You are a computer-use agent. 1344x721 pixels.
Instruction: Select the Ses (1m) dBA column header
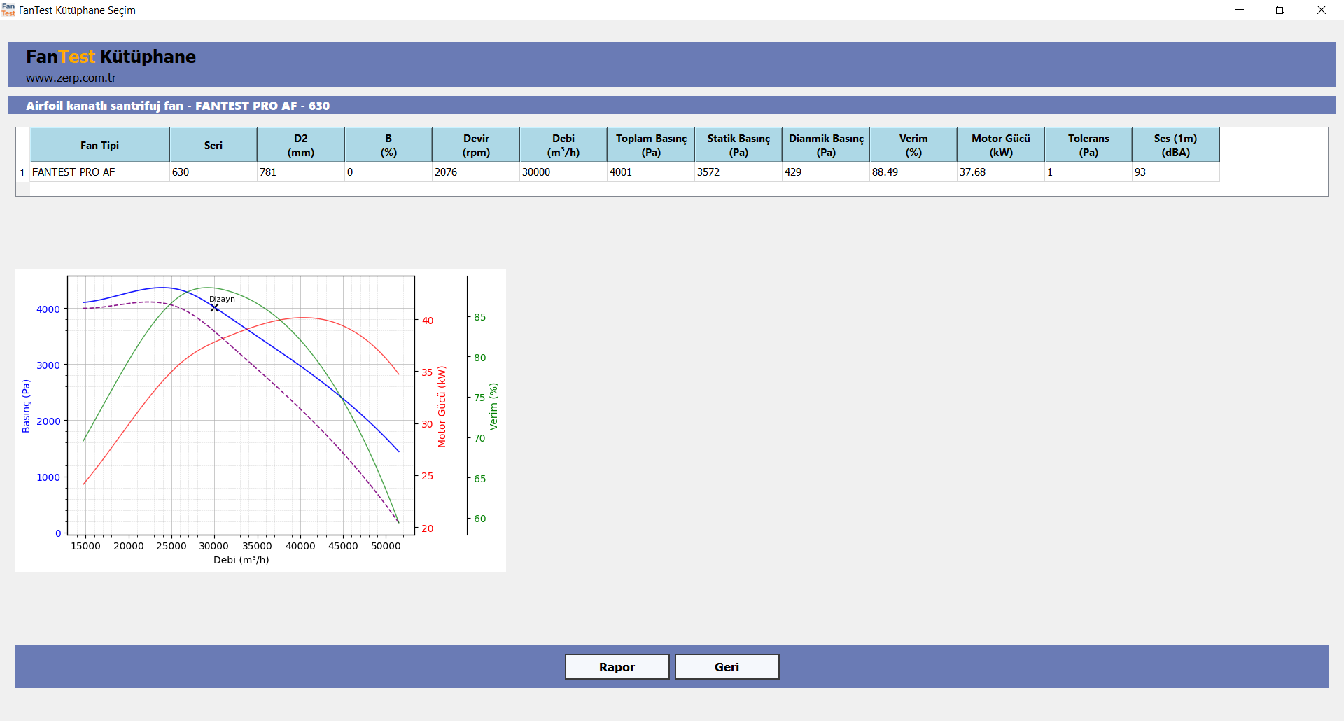click(1175, 146)
